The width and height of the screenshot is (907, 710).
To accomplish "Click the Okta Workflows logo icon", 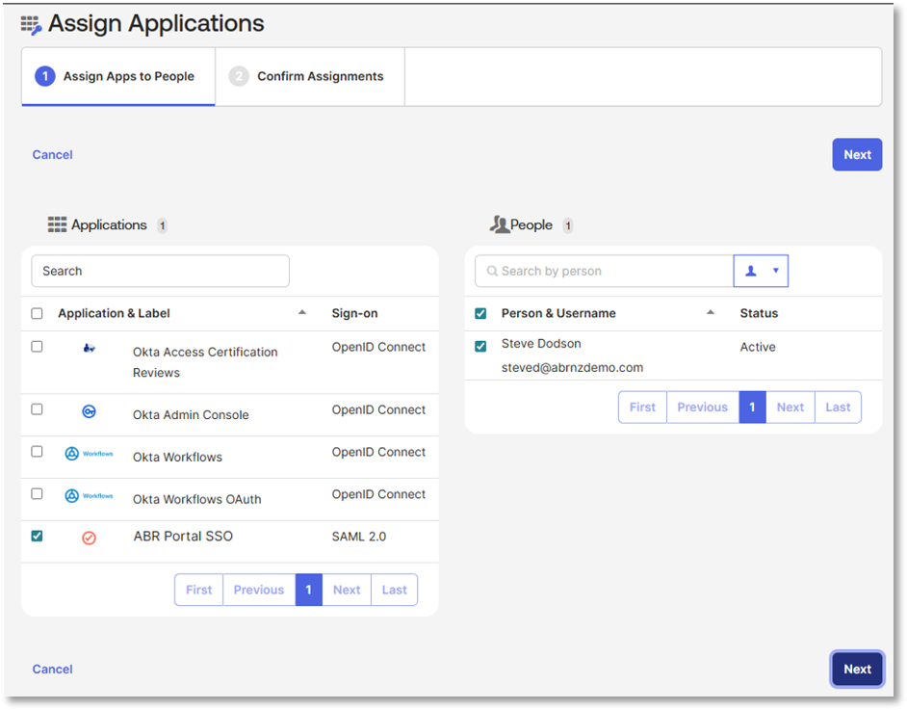I will (89, 454).
